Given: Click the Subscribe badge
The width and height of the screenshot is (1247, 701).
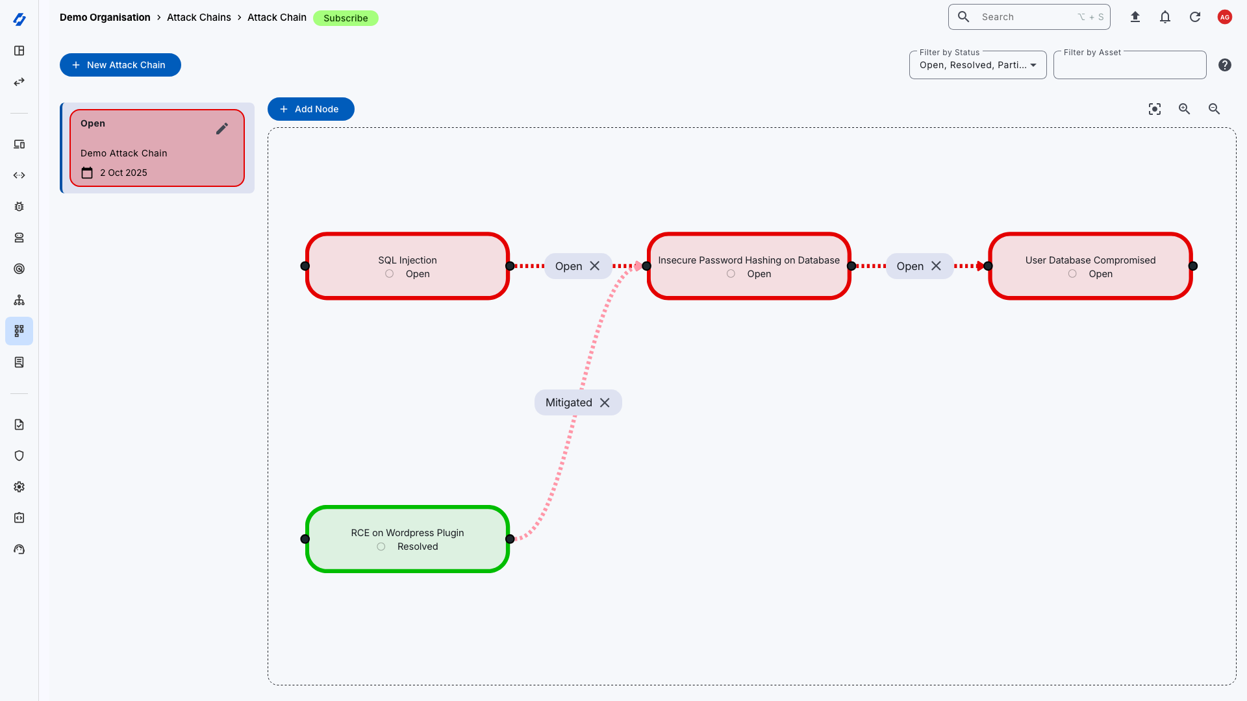Looking at the screenshot, I should click(x=346, y=18).
